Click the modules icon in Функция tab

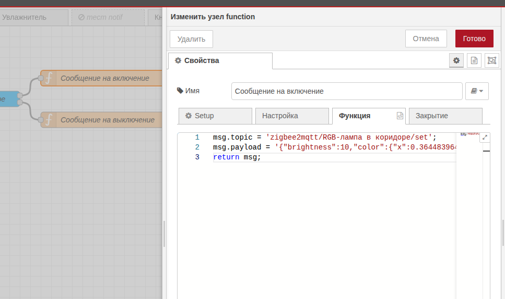(400, 116)
